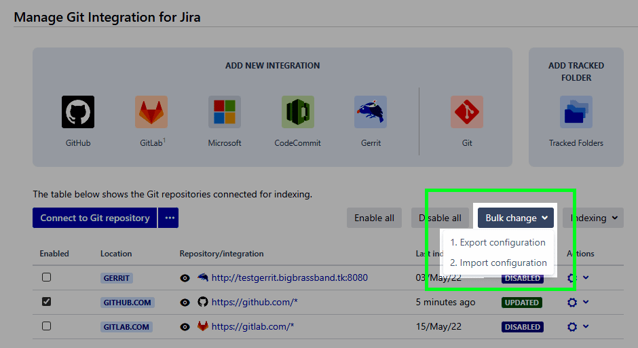Click DISABLED status badge on Gerrit row
Screen dimensions: 638x348
(x=523, y=279)
